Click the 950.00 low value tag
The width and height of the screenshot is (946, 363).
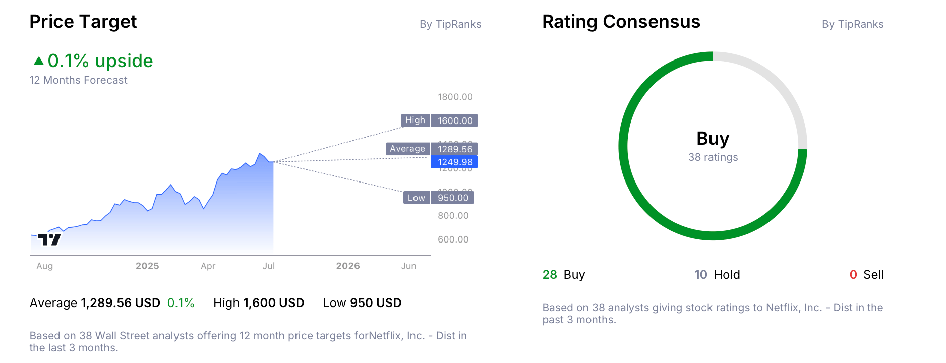coord(452,198)
